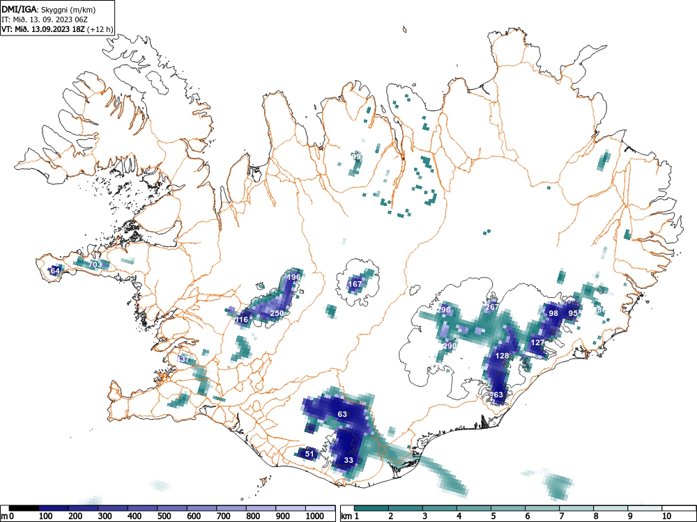This screenshot has width=697, height=522.
Task: Click the pale 9–10 km legend swatch
Action: pos(645,508)
